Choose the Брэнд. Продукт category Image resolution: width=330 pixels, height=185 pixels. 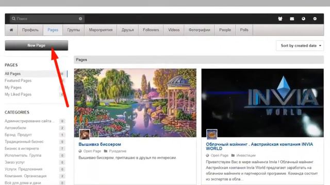(18, 135)
